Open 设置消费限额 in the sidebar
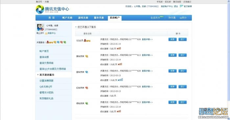 (x=46, y=81)
